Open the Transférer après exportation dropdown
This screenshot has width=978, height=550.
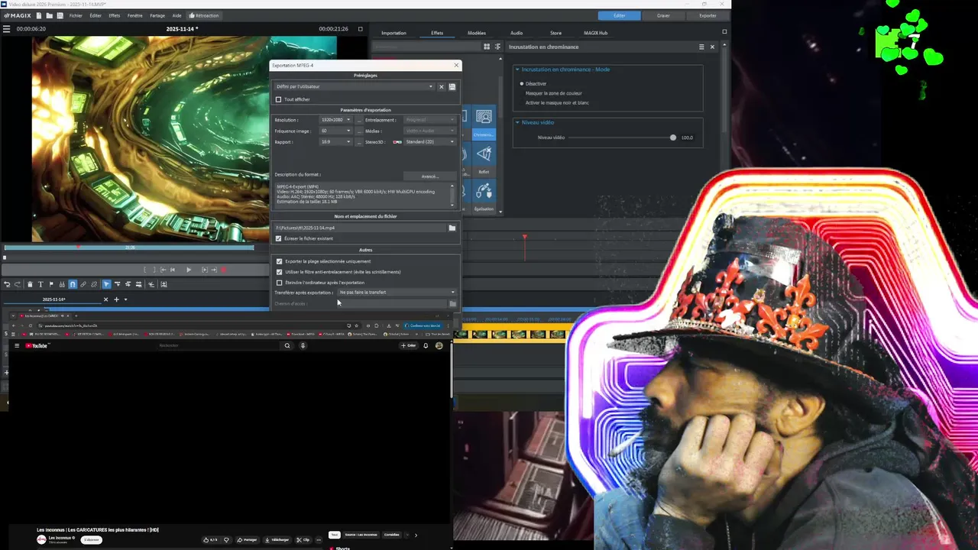pyautogui.click(x=397, y=293)
